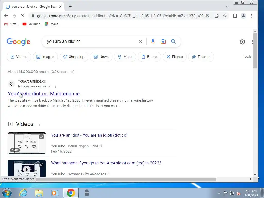Switch to the Flights filter
The image size is (264, 198).
click(175, 57)
